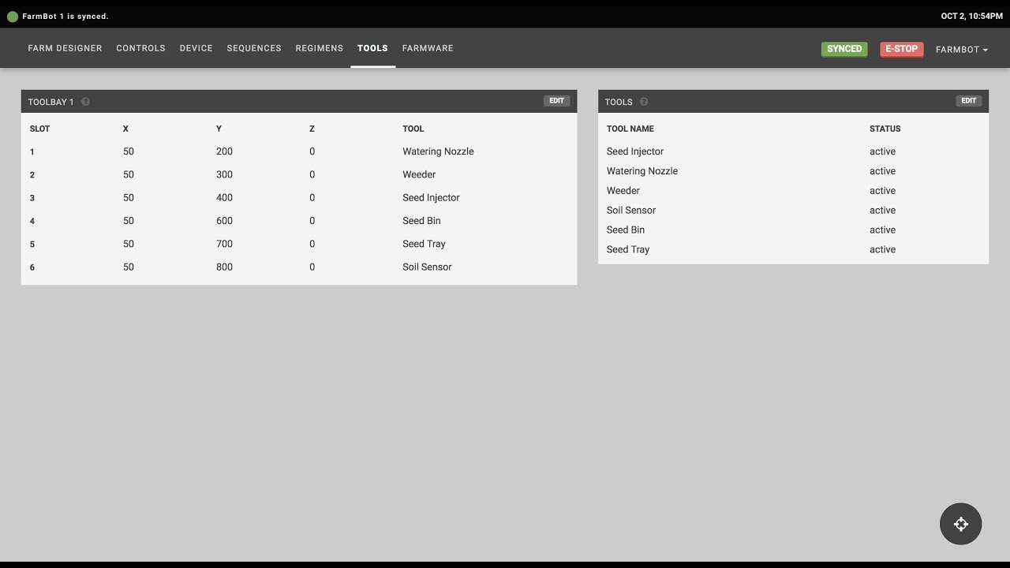Click active status of Soil Sensor
The image size is (1010, 568).
coord(882,211)
